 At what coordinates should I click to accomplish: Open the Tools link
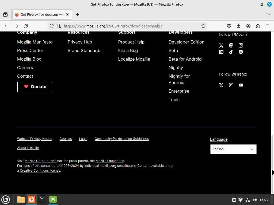tap(174, 100)
